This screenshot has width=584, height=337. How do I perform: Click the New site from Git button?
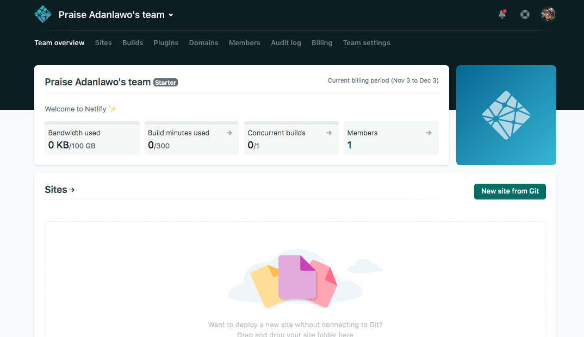pyautogui.click(x=510, y=191)
